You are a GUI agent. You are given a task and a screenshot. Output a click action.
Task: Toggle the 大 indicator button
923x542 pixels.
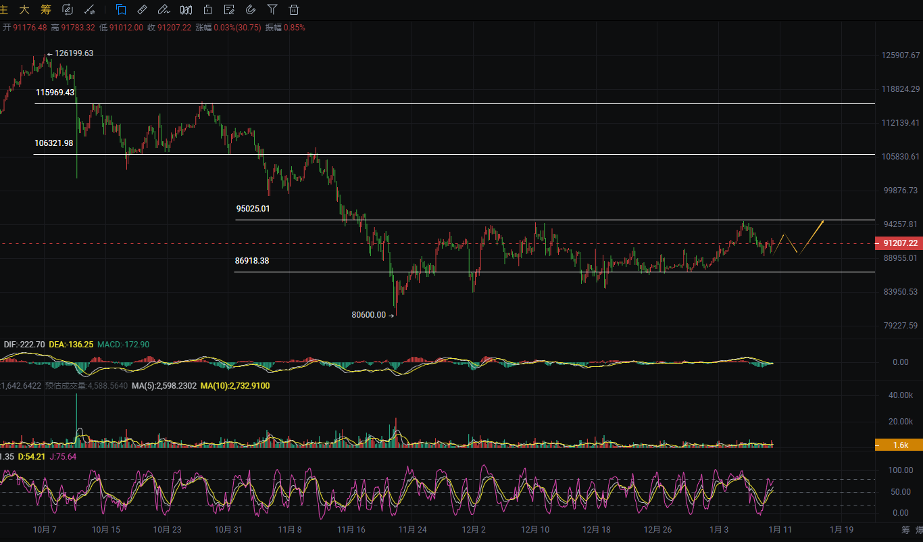click(x=24, y=9)
